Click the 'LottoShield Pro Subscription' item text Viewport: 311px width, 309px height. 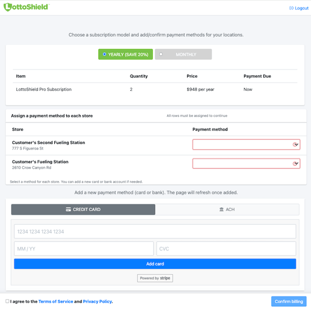pos(44,89)
